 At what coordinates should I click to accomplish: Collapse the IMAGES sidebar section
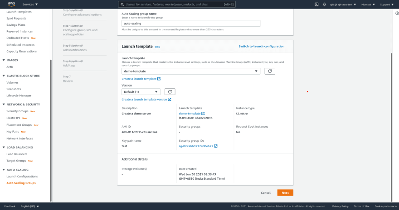4,60
